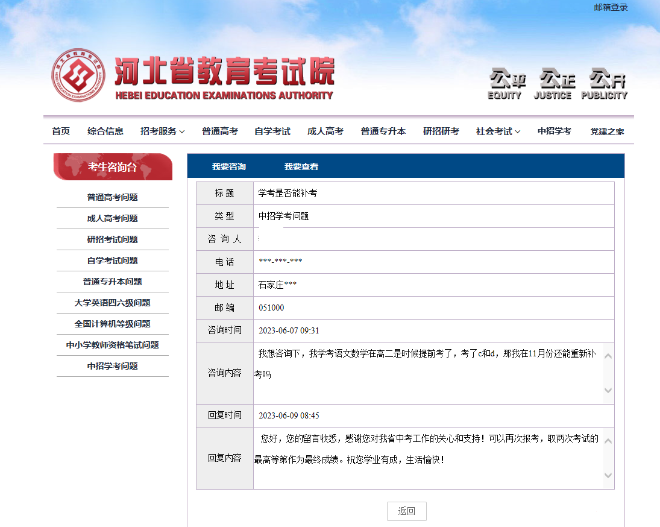Click the 河北省教育考试院 logo emblem
Viewport: 660px width, 527px height.
78,75
